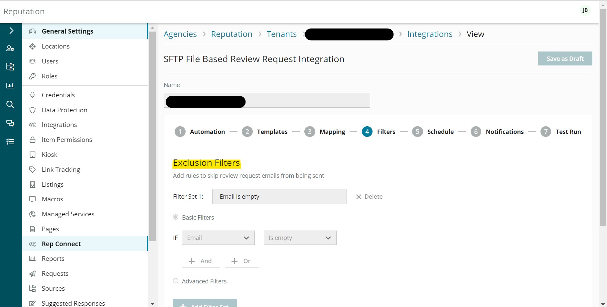Screen dimensions: 607x307
Task: Expand the left navigation rail arrow
Action: pyautogui.click(x=11, y=31)
